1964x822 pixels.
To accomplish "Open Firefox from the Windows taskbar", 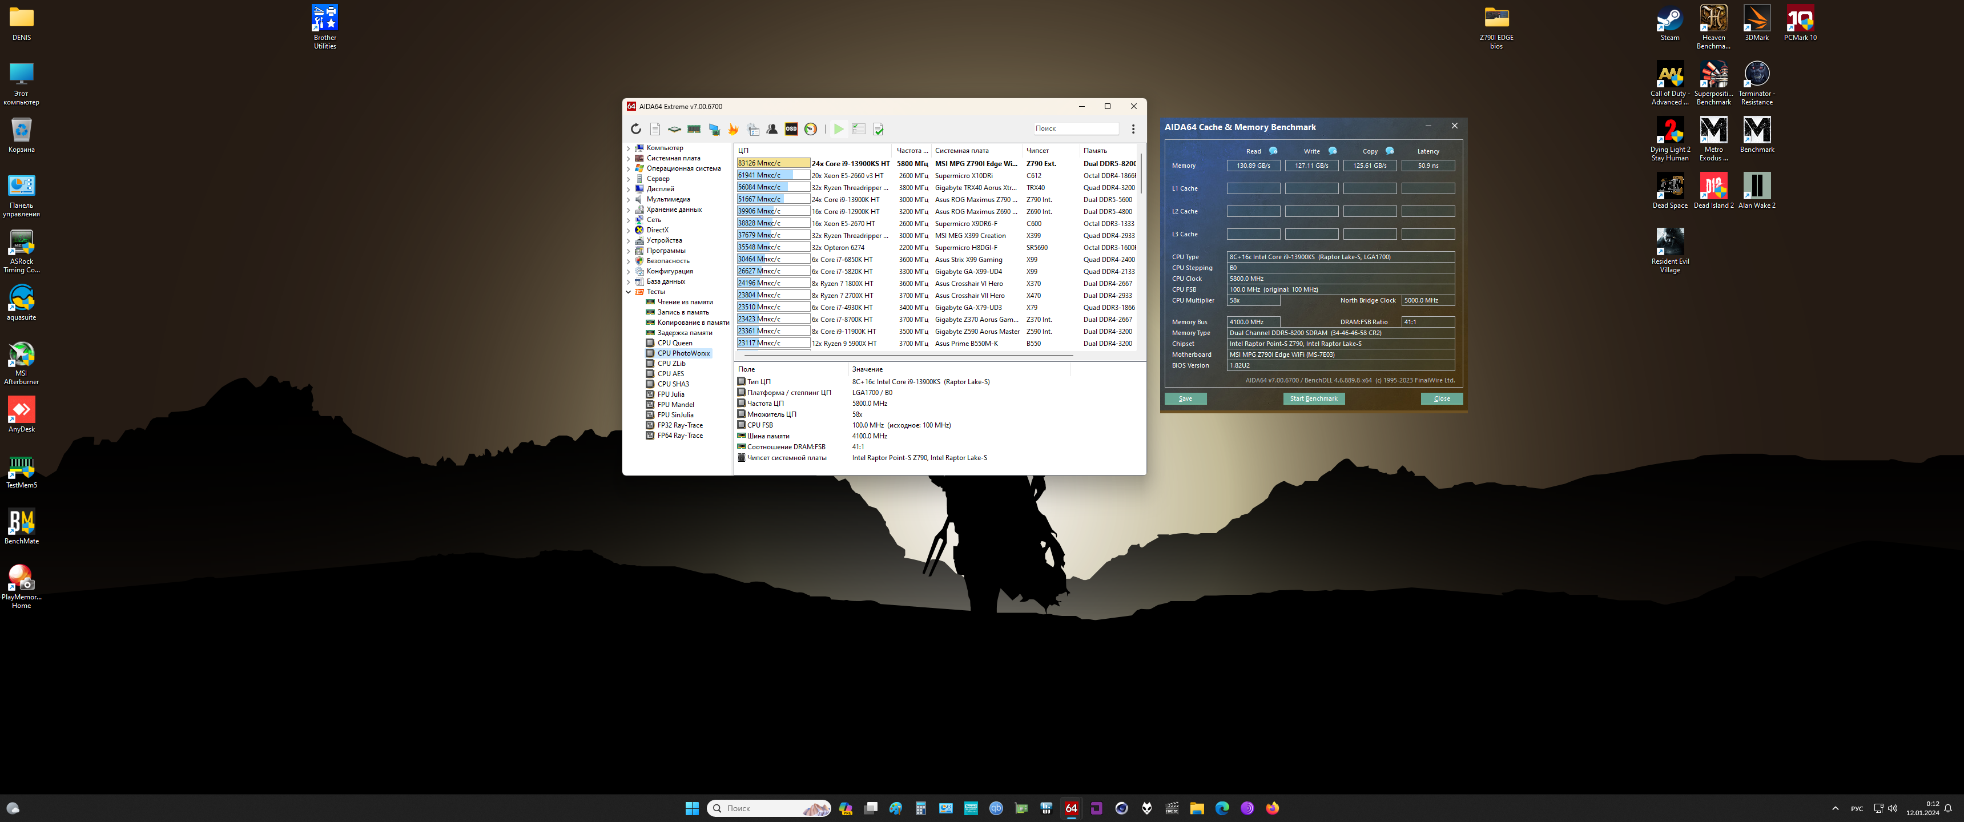I will coord(1273,808).
